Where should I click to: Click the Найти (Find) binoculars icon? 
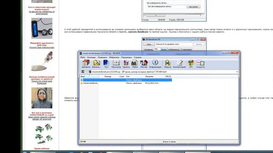pos(135,64)
